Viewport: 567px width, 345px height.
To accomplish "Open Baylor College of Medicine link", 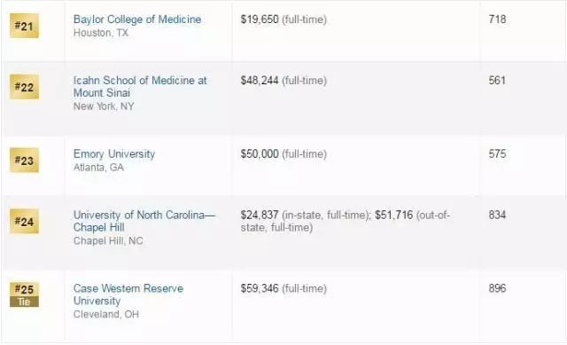I will pos(137,20).
